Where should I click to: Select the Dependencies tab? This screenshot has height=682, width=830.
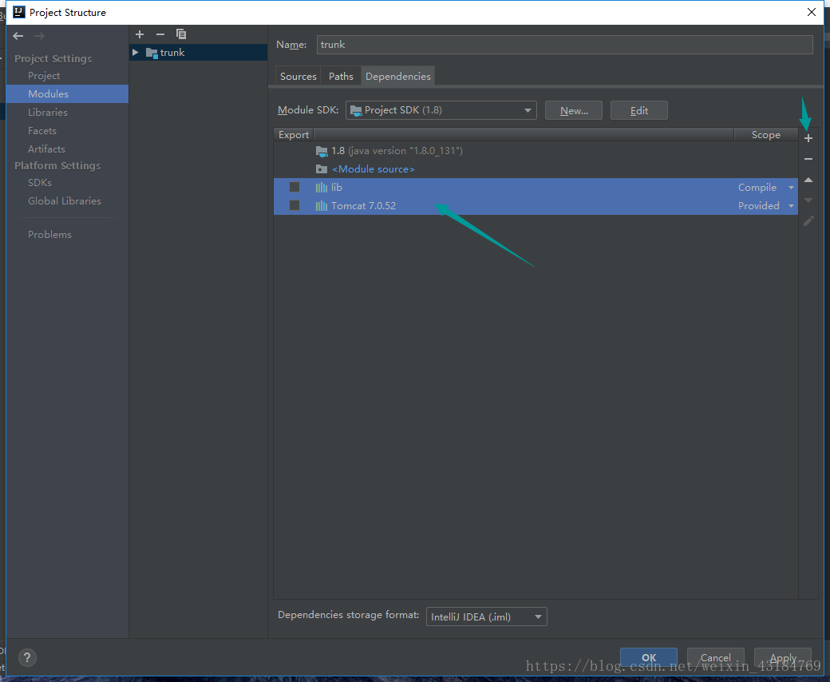click(x=398, y=76)
